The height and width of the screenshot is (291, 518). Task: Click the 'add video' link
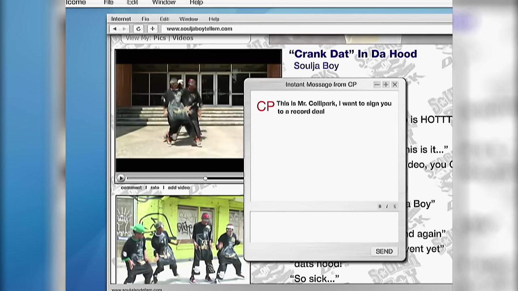click(x=178, y=188)
